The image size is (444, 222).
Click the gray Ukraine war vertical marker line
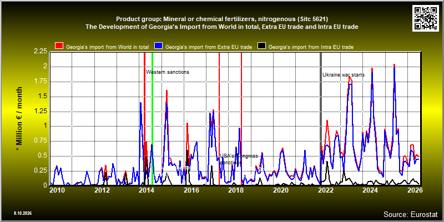[321, 118]
